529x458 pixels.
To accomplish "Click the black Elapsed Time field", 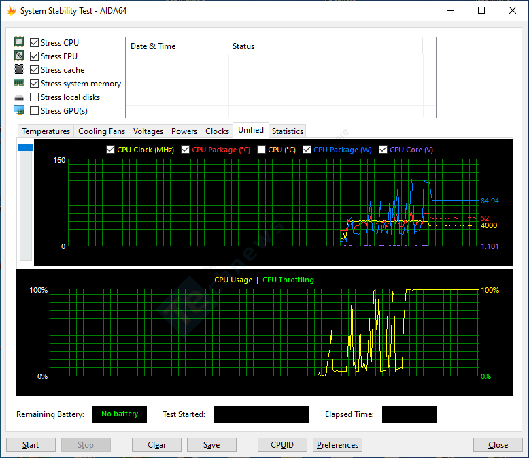I will pyautogui.click(x=409, y=414).
